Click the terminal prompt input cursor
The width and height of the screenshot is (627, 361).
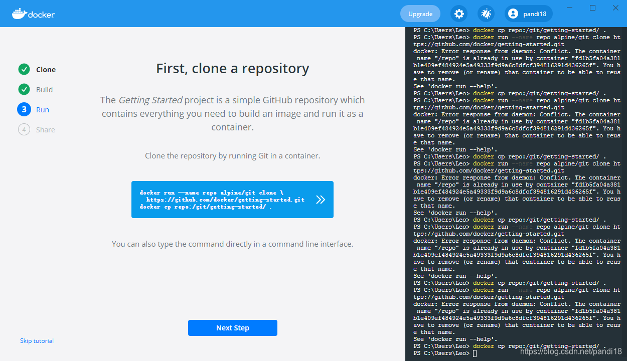pos(475,353)
